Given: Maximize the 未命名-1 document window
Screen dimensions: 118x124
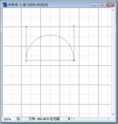Looking at the screenshot, I should [x=102, y=5].
